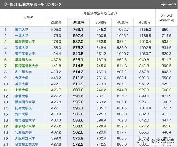
Task: Open the 大阪大学 link
Action: coord(22,78)
